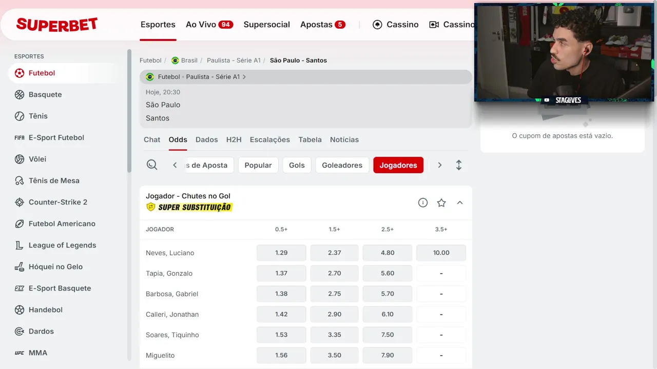Pick Neves, Luciano 0.5+ odds 1.29
The image size is (657, 369).
281,253
